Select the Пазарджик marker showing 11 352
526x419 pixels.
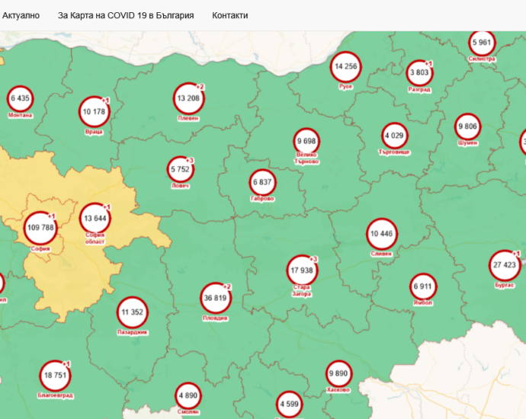click(x=133, y=312)
